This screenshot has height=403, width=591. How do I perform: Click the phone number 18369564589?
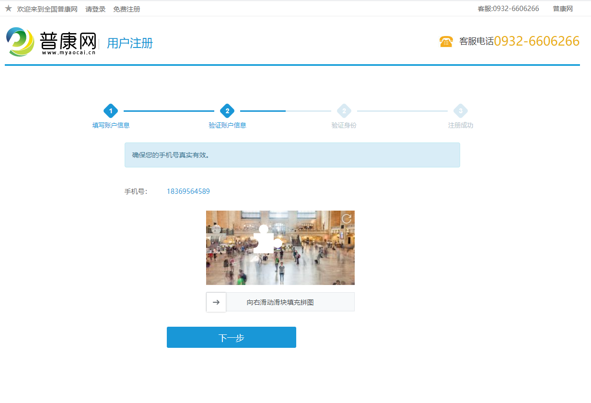tap(188, 191)
